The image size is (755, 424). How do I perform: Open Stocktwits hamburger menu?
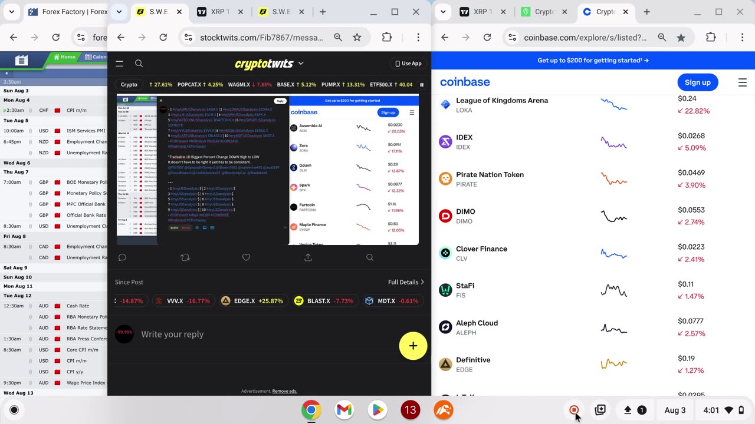tap(119, 64)
